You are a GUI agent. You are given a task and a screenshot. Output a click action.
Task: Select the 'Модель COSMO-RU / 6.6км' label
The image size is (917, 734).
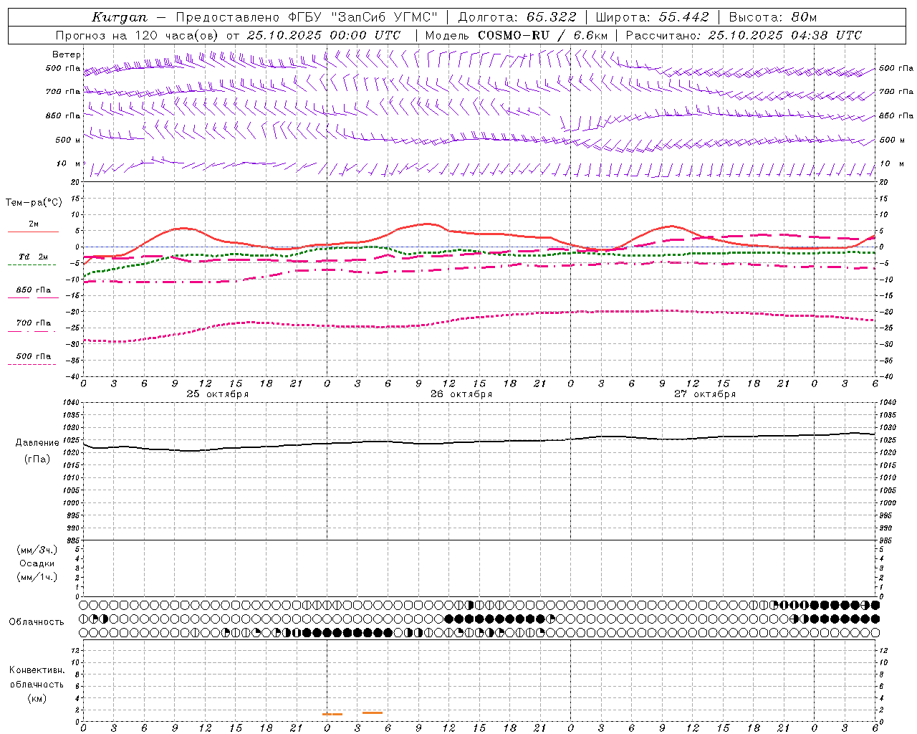tap(517, 35)
